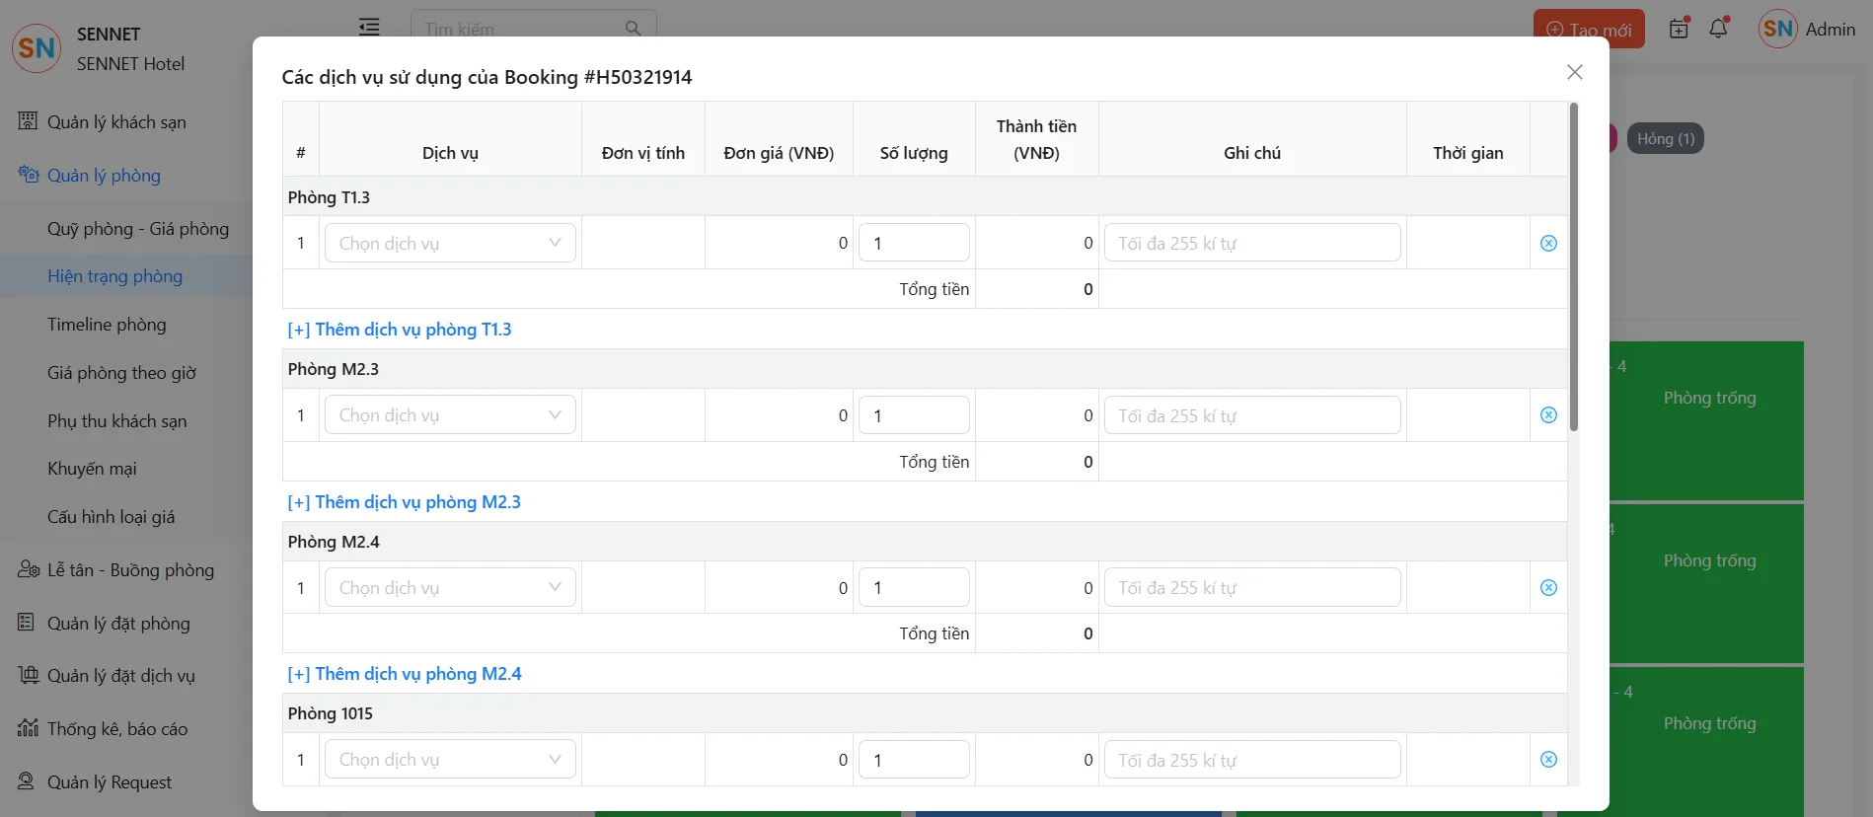Click Thêm dịch vụ phòng T1.3 link
1873x817 pixels.
click(x=399, y=330)
